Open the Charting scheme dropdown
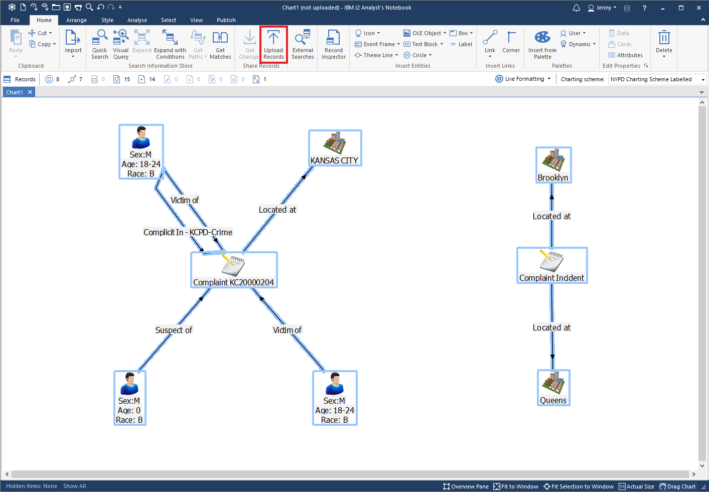This screenshot has width=709, height=492. click(x=701, y=79)
